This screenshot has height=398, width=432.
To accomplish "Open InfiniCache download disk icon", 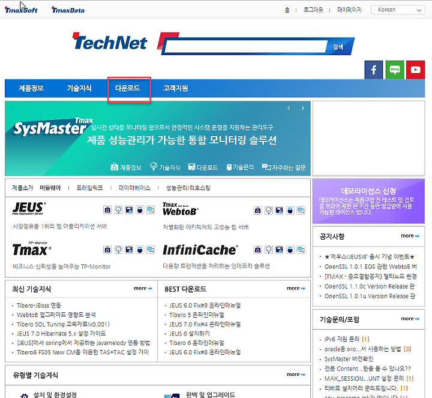I will click(x=280, y=249).
